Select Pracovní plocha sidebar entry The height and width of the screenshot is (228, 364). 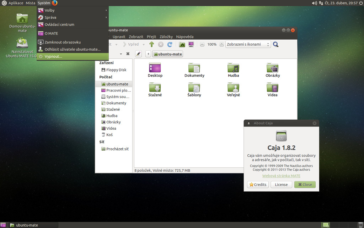pos(114,90)
